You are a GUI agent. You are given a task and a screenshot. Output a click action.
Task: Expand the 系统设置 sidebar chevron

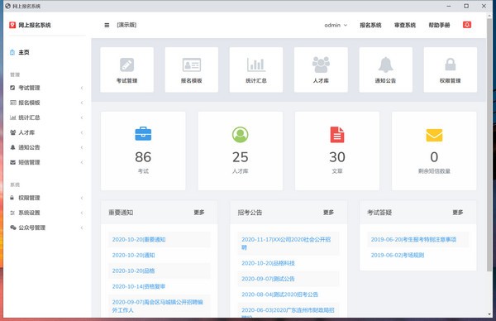tap(82, 213)
